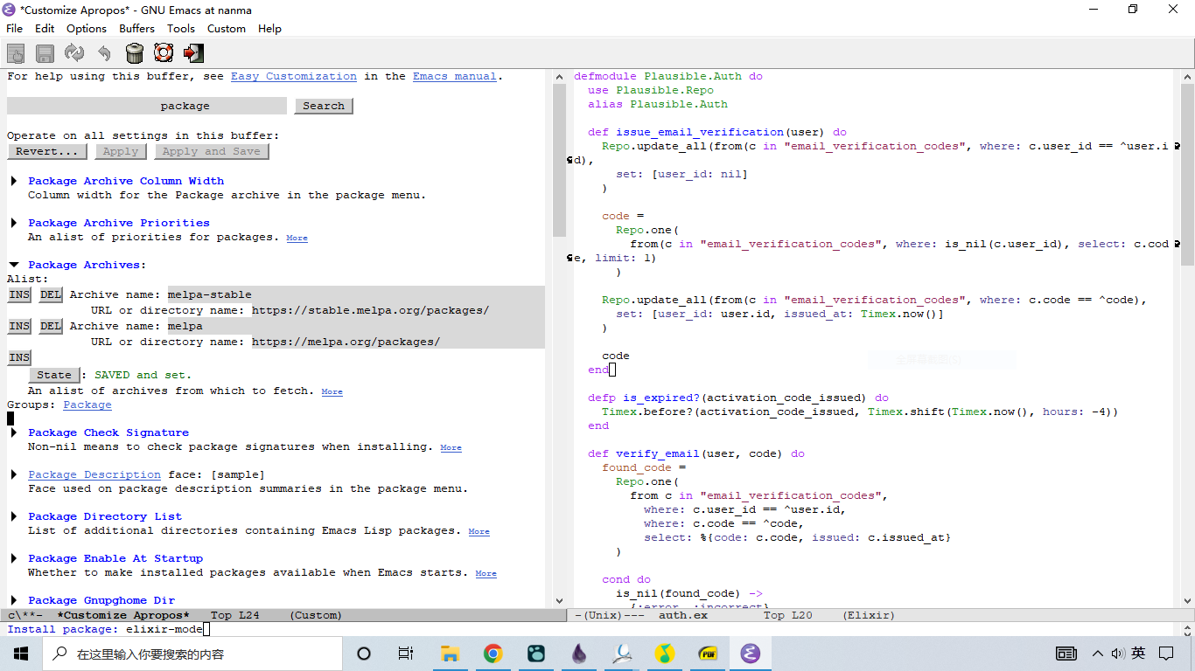This screenshot has height=671, width=1195.
Task: Open Google Chrome from the taskbar
Action: tap(493, 654)
